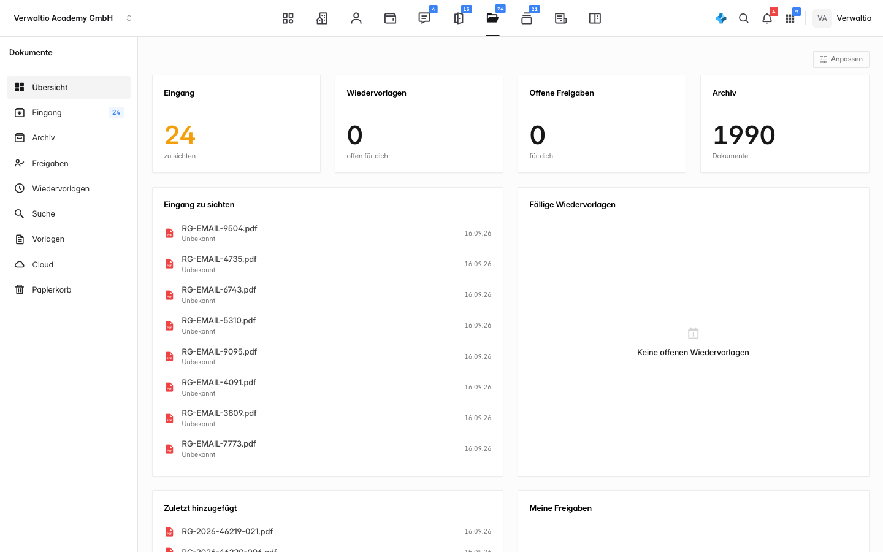Open the split panel icon in top navigation
The width and height of the screenshot is (883, 552).
595,18
